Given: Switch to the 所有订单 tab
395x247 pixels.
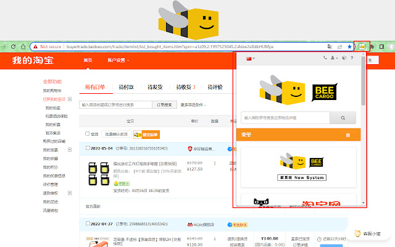Looking at the screenshot, I should (x=95, y=87).
